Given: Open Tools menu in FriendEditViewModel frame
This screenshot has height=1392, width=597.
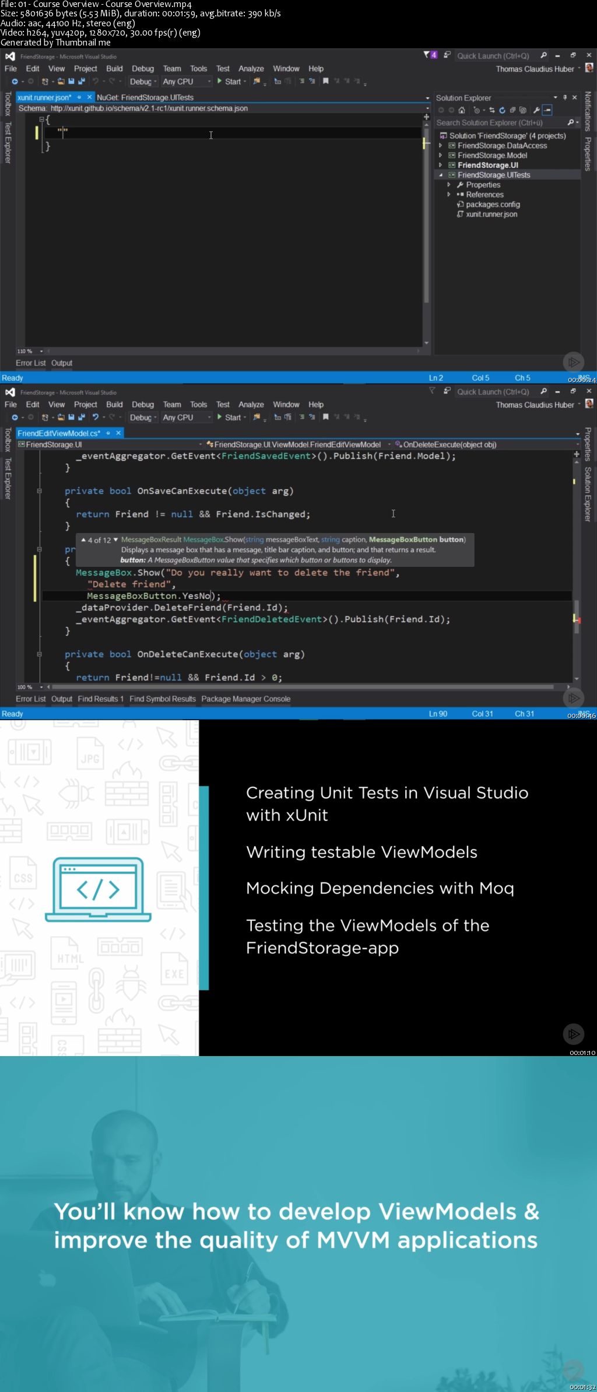Looking at the screenshot, I should point(198,405).
